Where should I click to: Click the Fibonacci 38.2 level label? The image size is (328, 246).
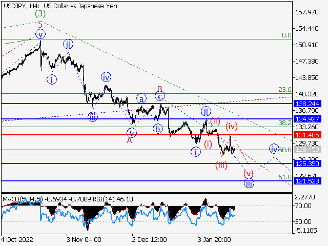285,123
